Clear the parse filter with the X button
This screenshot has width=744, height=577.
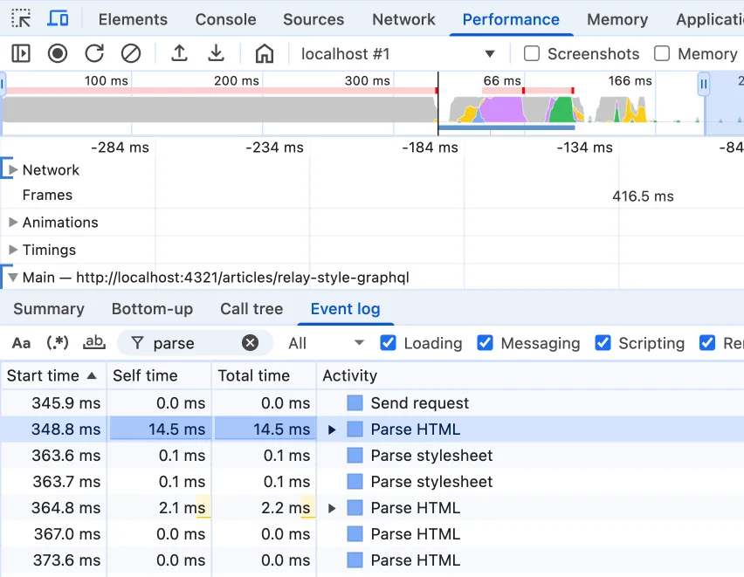[250, 343]
